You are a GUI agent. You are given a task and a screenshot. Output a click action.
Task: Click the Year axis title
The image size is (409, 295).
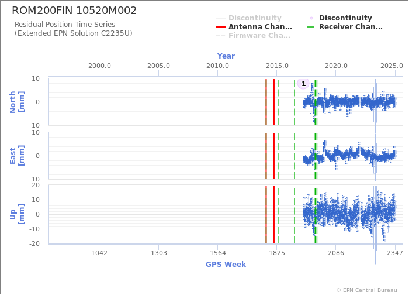point(226,56)
